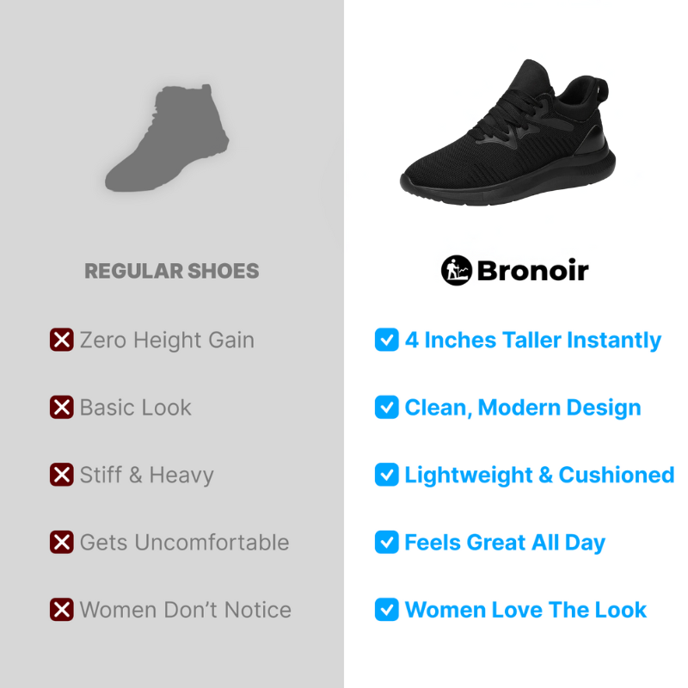Click the Zero Height Gain label

167,341
